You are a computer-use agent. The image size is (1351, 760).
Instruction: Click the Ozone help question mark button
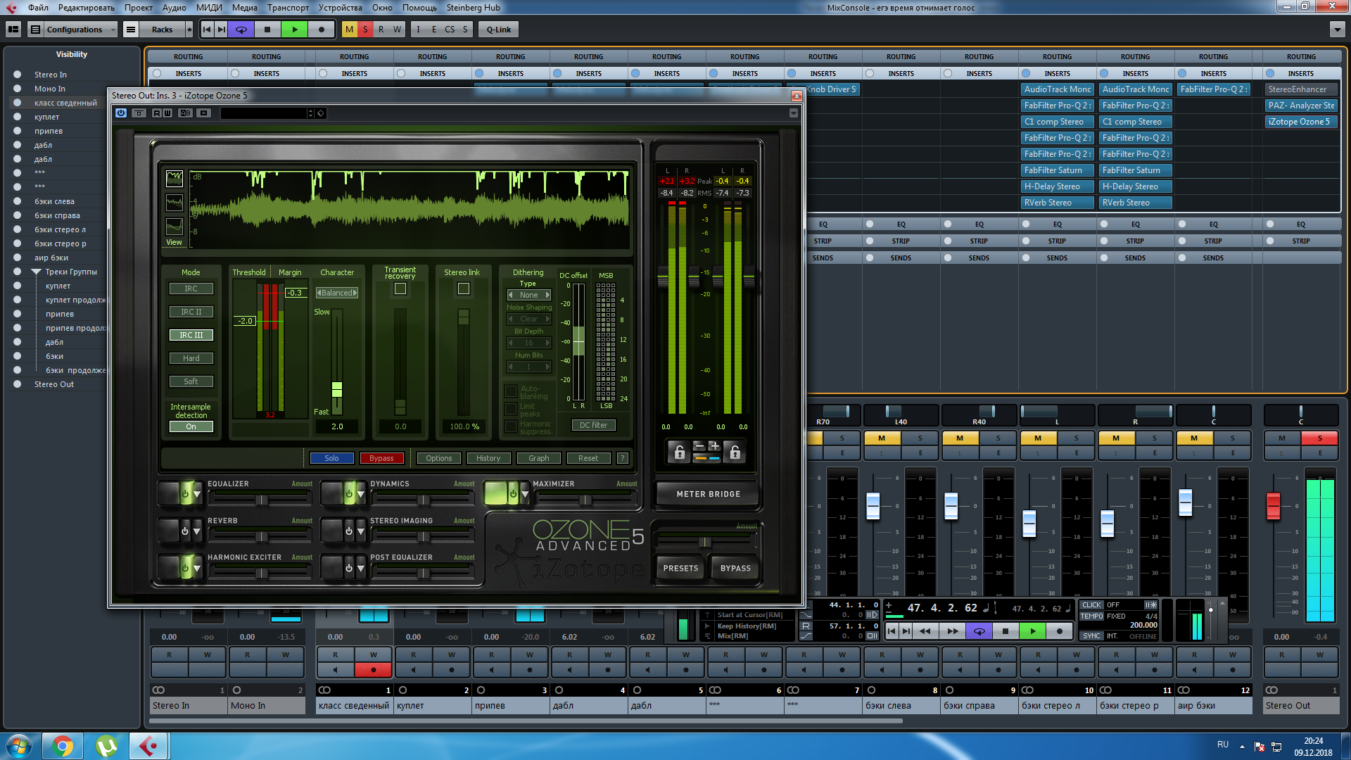622,458
